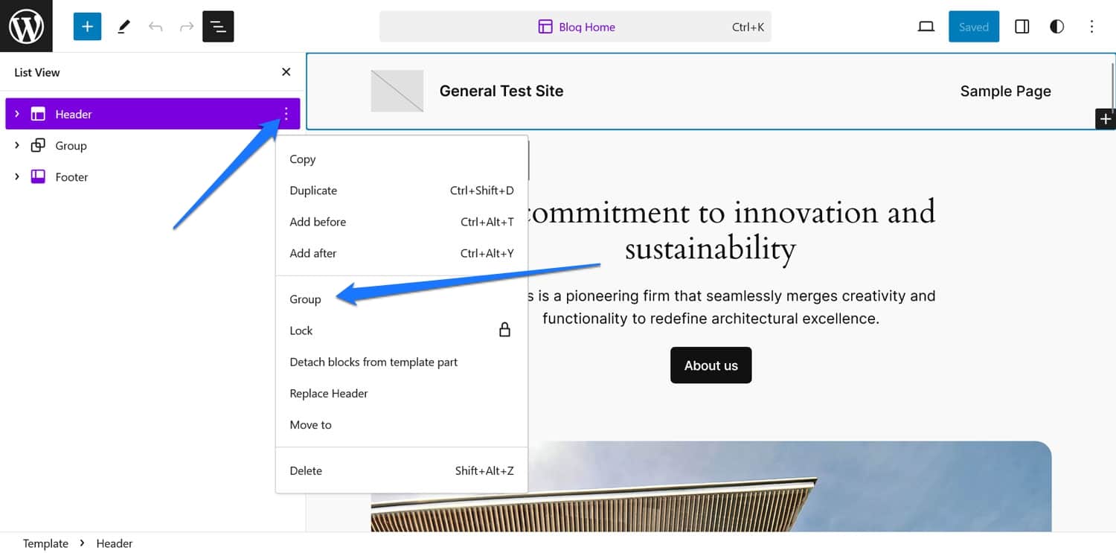Screen dimensions: 1116x553
Task: Click the WordPress logo icon
Action: coord(26,26)
